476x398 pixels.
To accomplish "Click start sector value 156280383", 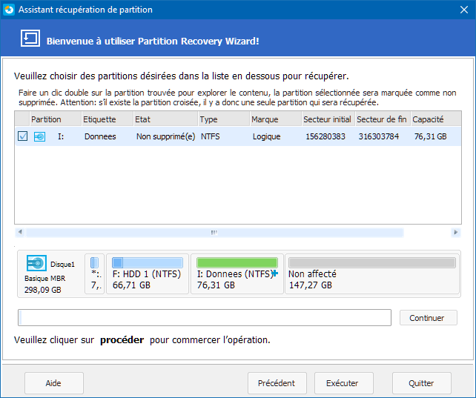I will click(x=325, y=136).
